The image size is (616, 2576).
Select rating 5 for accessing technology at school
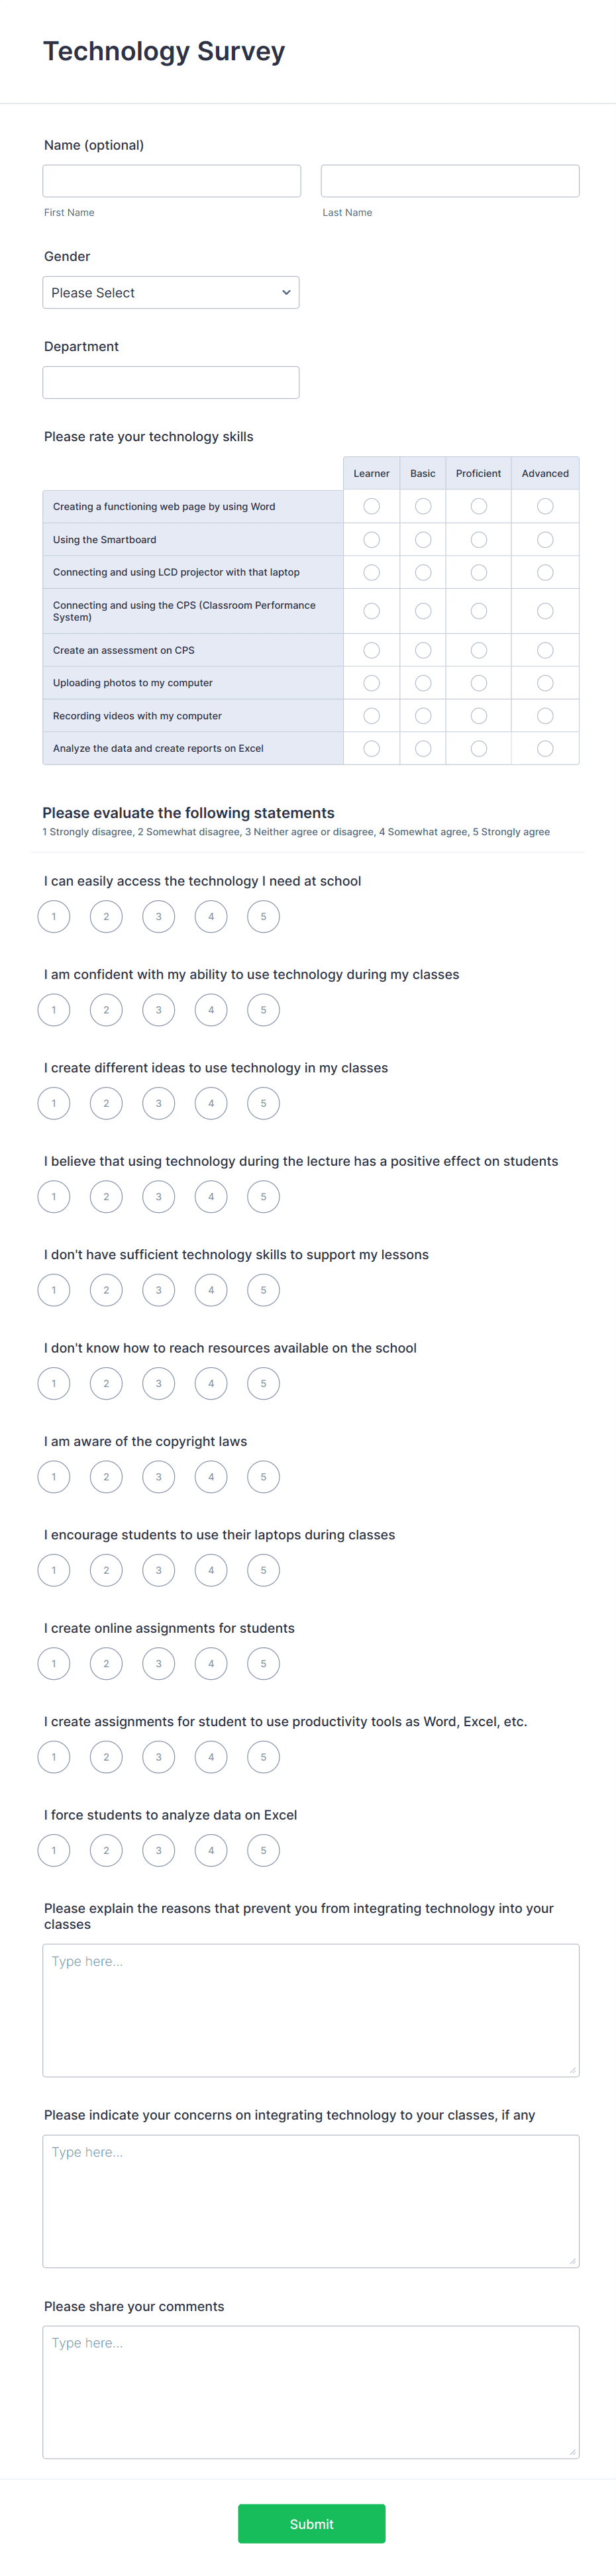pyautogui.click(x=263, y=916)
